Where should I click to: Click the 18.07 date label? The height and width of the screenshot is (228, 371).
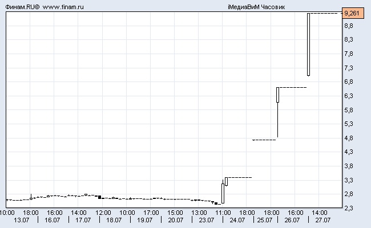pos(114,220)
